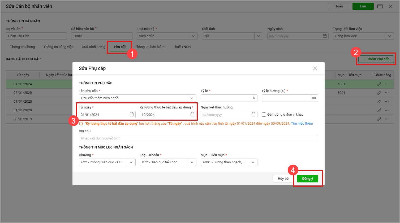
Task: Edit the 01/01/2024 allowance row pencil
Action: tap(379, 84)
